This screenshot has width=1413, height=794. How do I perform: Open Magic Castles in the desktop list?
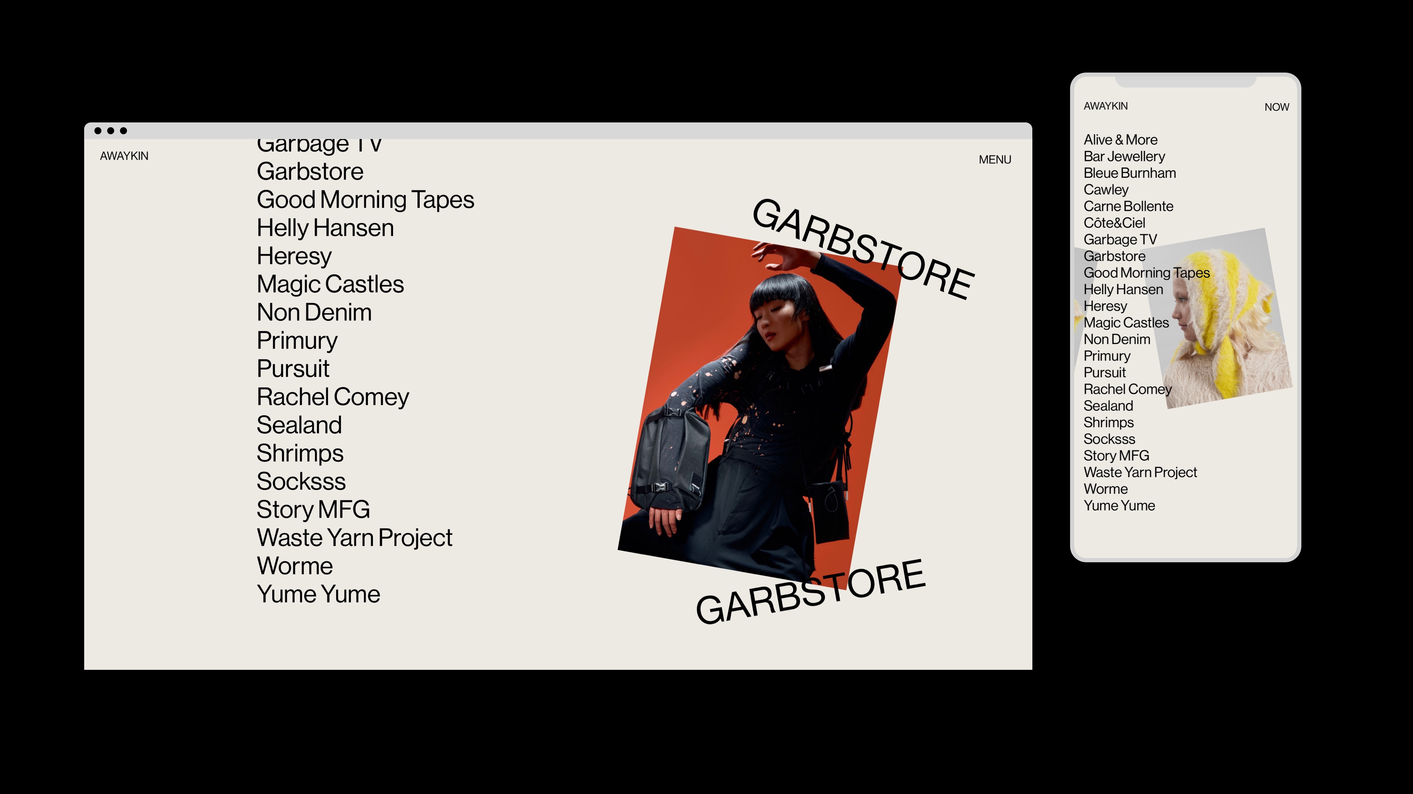(x=330, y=284)
